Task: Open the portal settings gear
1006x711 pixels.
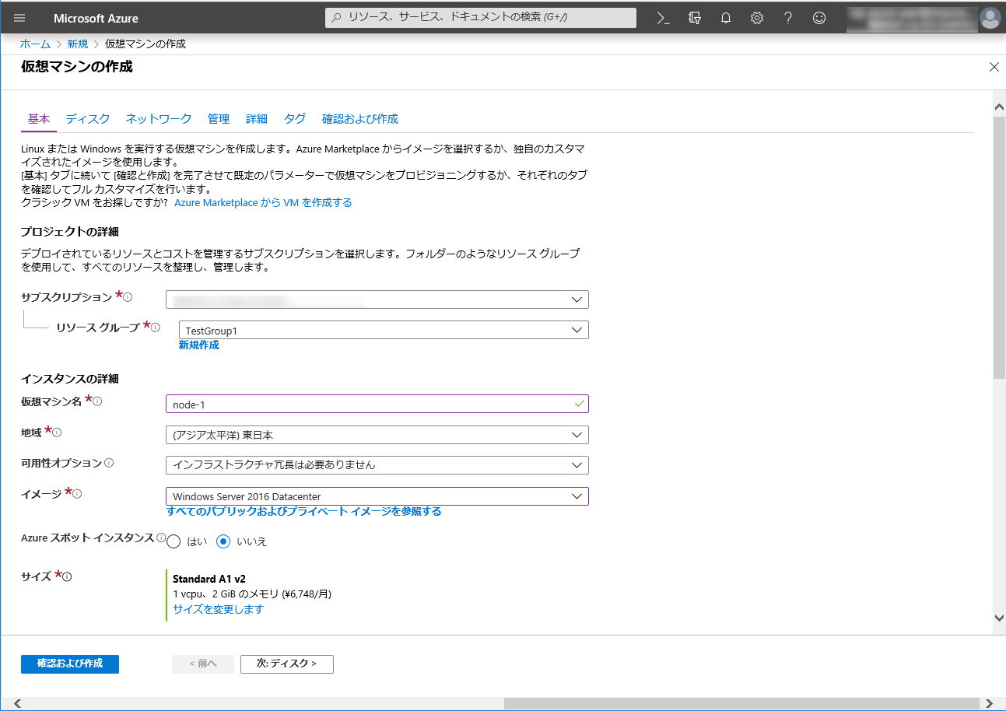Action: coord(757,18)
